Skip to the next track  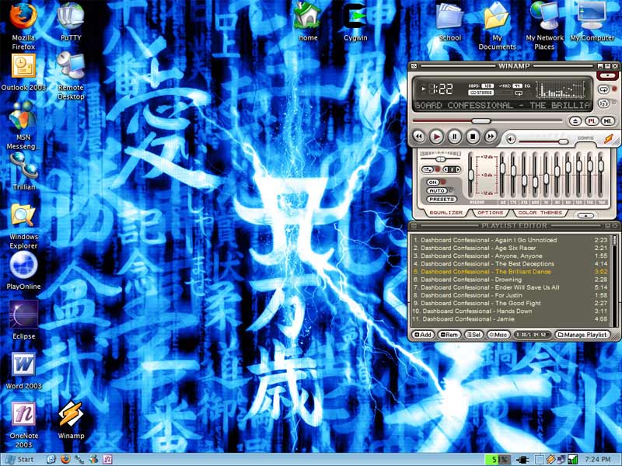[491, 136]
